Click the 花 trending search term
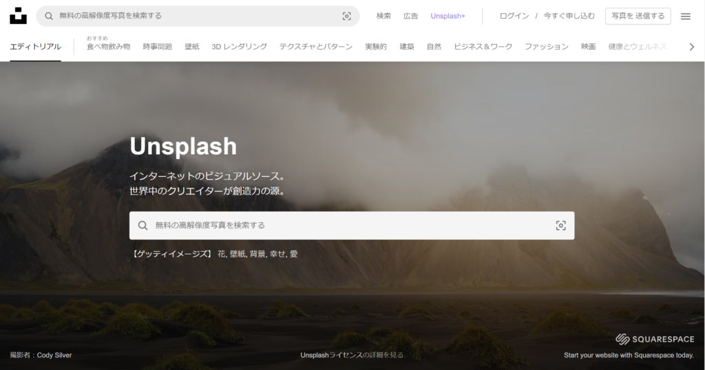705x370 pixels. pos(222,254)
